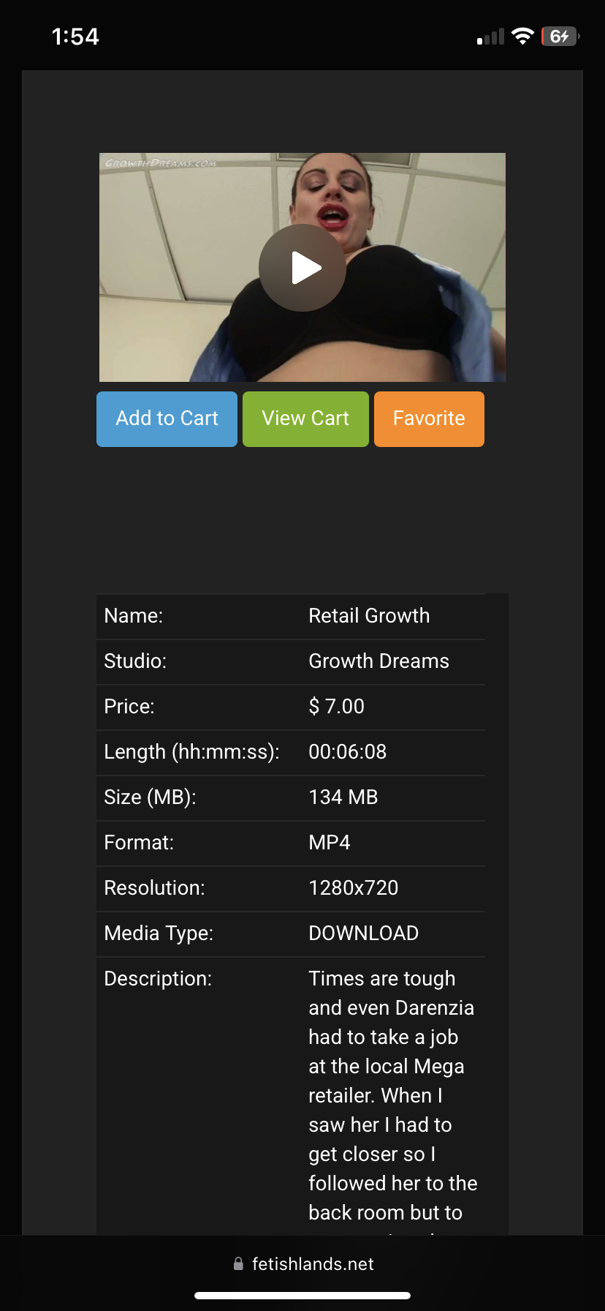Tap the 00:06:08 length value
The height and width of the screenshot is (1311, 605).
tap(347, 752)
